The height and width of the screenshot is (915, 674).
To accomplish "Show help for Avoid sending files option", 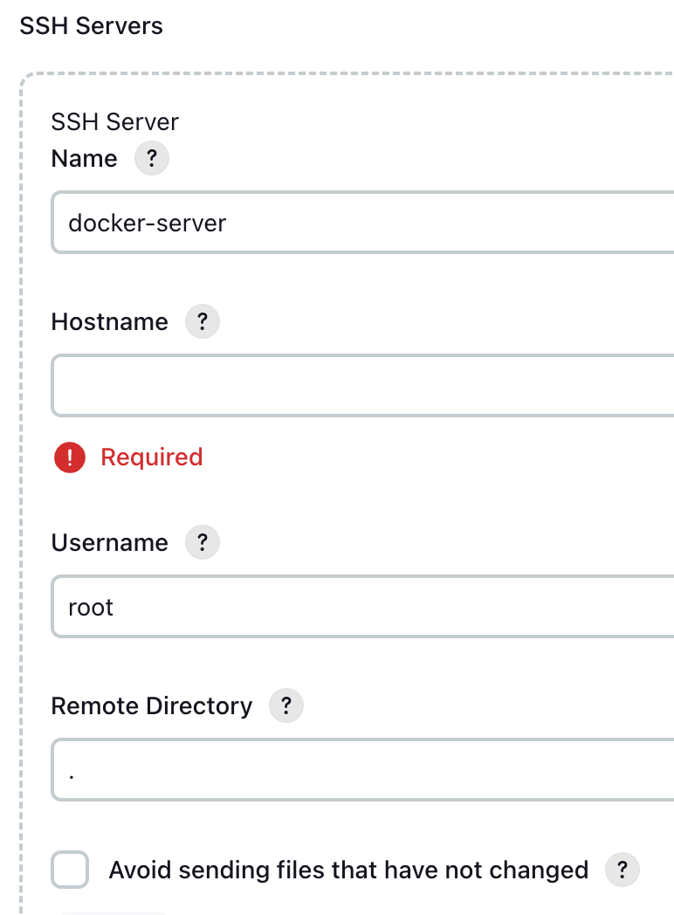I will click(x=622, y=870).
